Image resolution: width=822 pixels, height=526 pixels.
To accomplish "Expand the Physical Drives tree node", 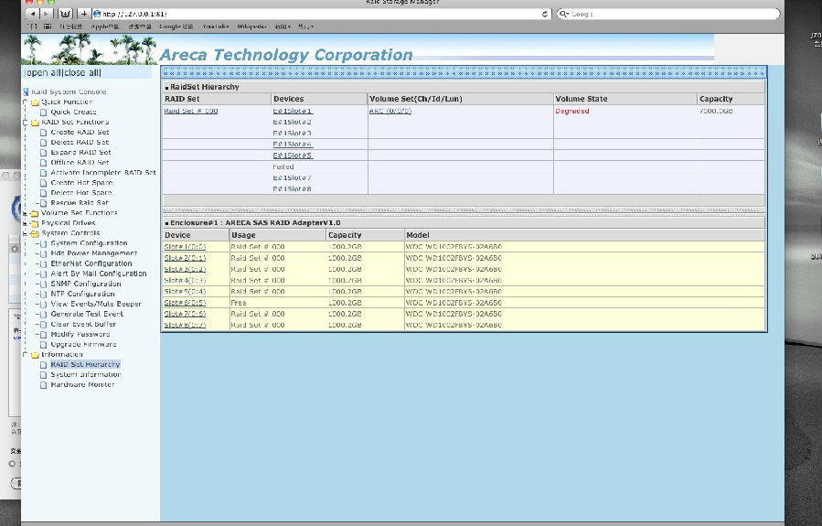I will [26, 223].
